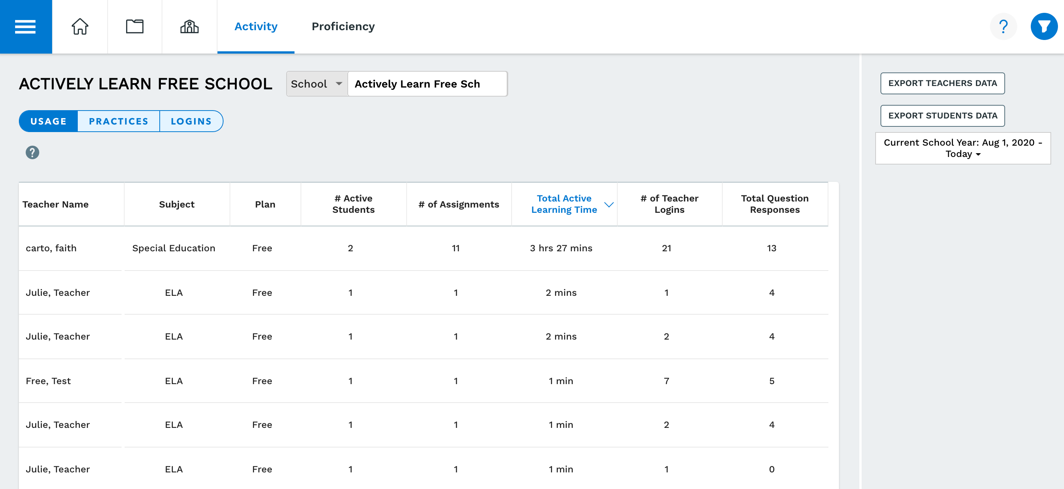Open the folder library icon
This screenshot has width=1064, height=489.
tap(135, 27)
